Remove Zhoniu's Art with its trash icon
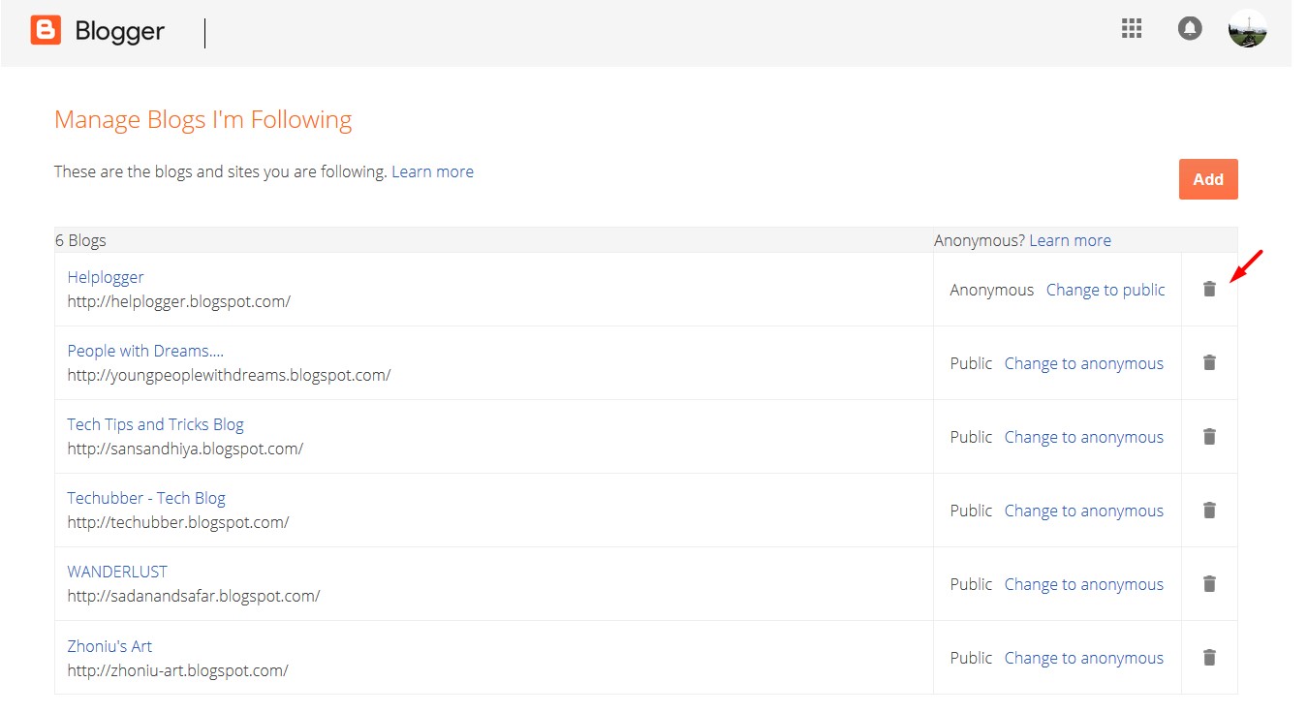The width and height of the screenshot is (1308, 713). (1209, 657)
